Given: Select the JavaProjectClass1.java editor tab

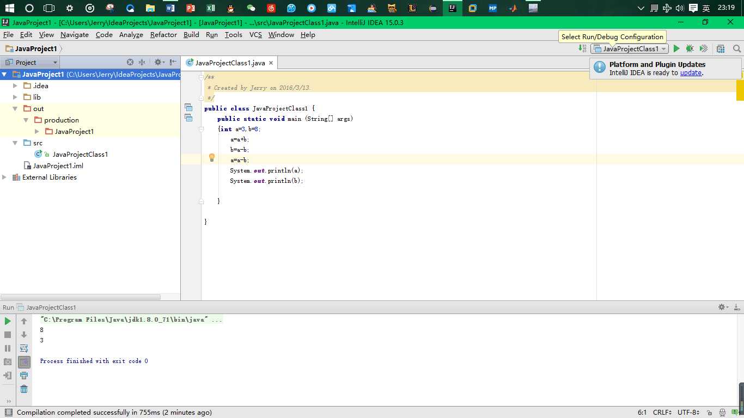Looking at the screenshot, I should 230,63.
